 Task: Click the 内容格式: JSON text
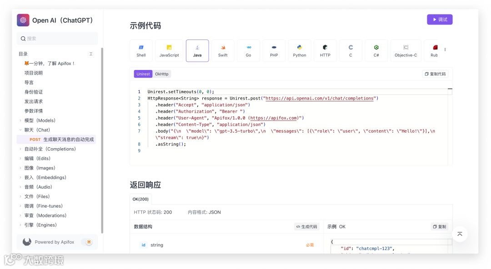pos(204,212)
